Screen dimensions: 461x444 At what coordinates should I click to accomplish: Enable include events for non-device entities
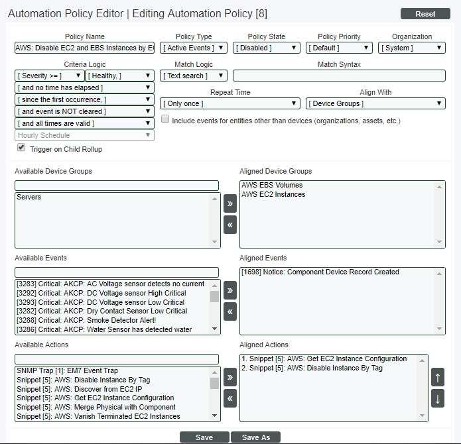pyautogui.click(x=165, y=119)
